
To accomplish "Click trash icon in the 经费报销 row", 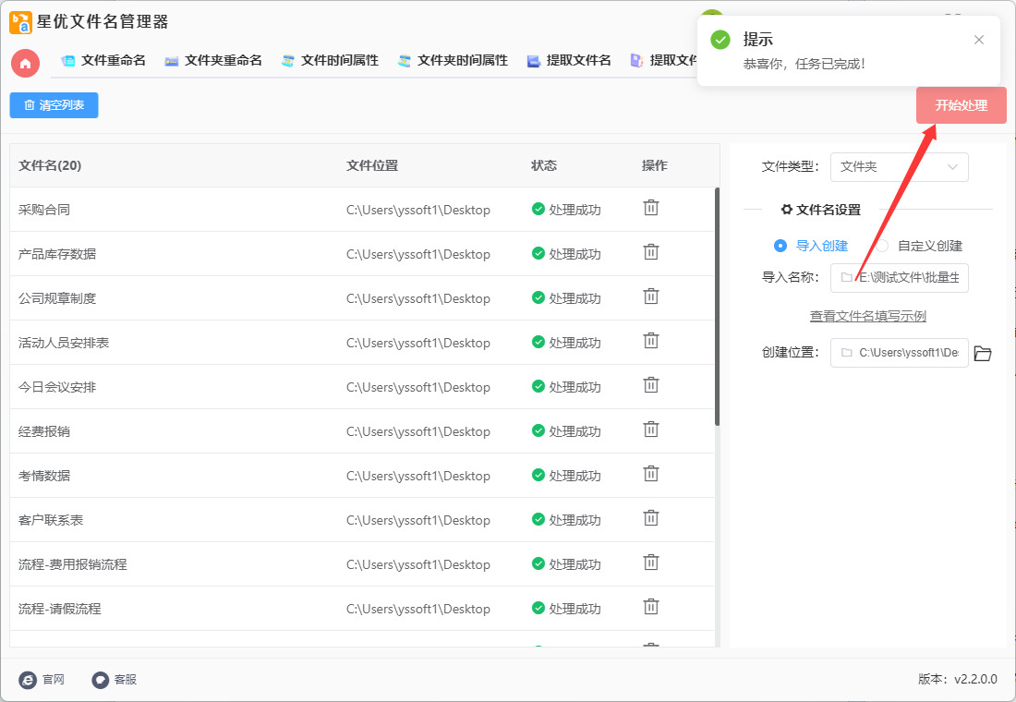I will point(650,430).
